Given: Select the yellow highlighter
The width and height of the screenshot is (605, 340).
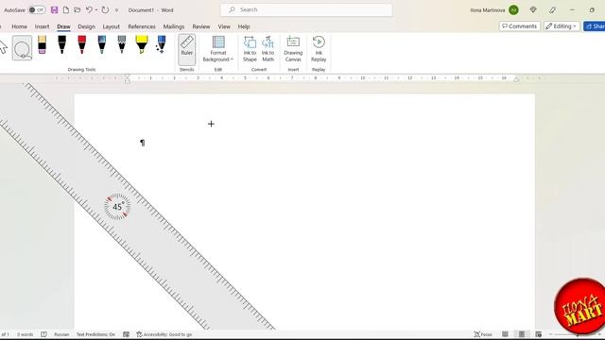Looking at the screenshot, I should pos(142,44).
